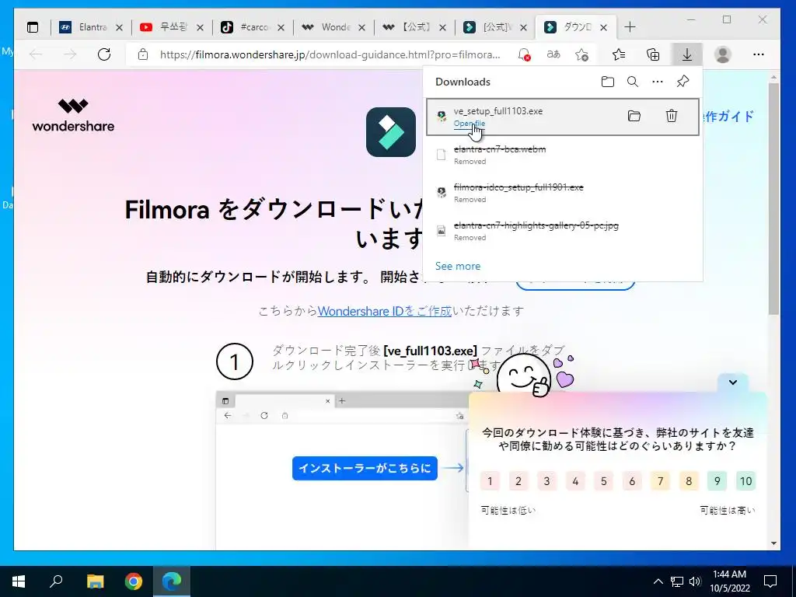
Task: Rate likelihood 5 in survey
Action: (603, 480)
